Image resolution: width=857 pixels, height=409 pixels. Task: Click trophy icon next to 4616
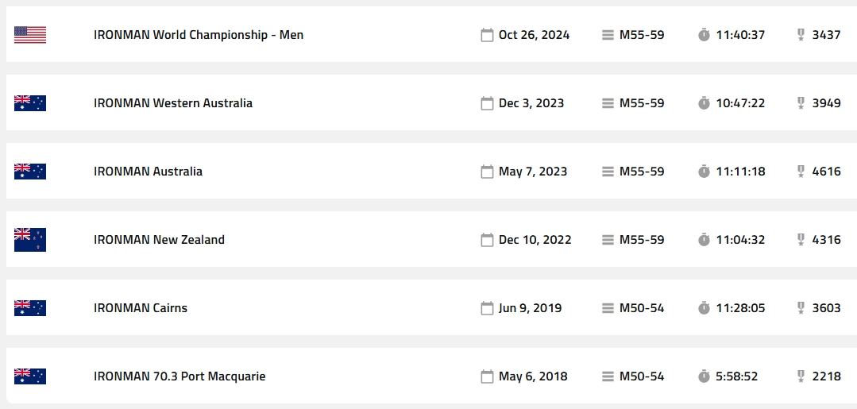(x=801, y=172)
